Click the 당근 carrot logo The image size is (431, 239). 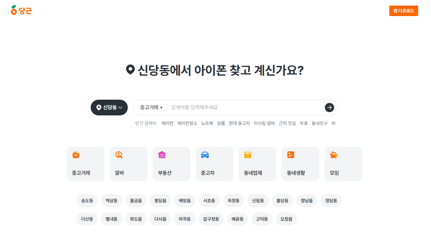pyautogui.click(x=21, y=10)
